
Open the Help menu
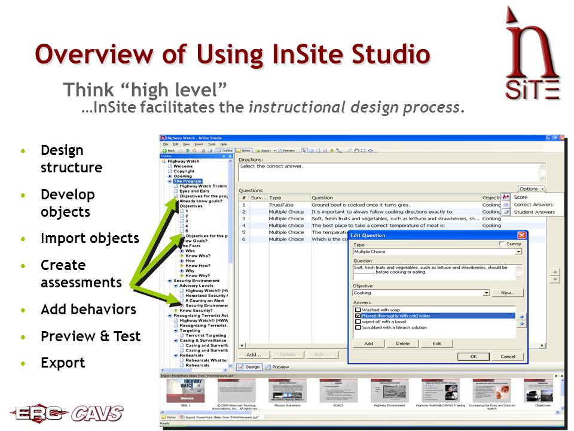click(x=224, y=144)
